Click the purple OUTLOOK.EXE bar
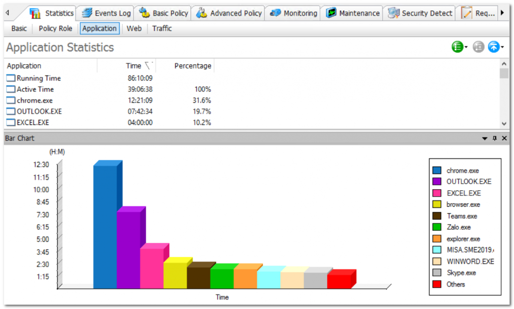The image size is (514, 309). coord(128,250)
